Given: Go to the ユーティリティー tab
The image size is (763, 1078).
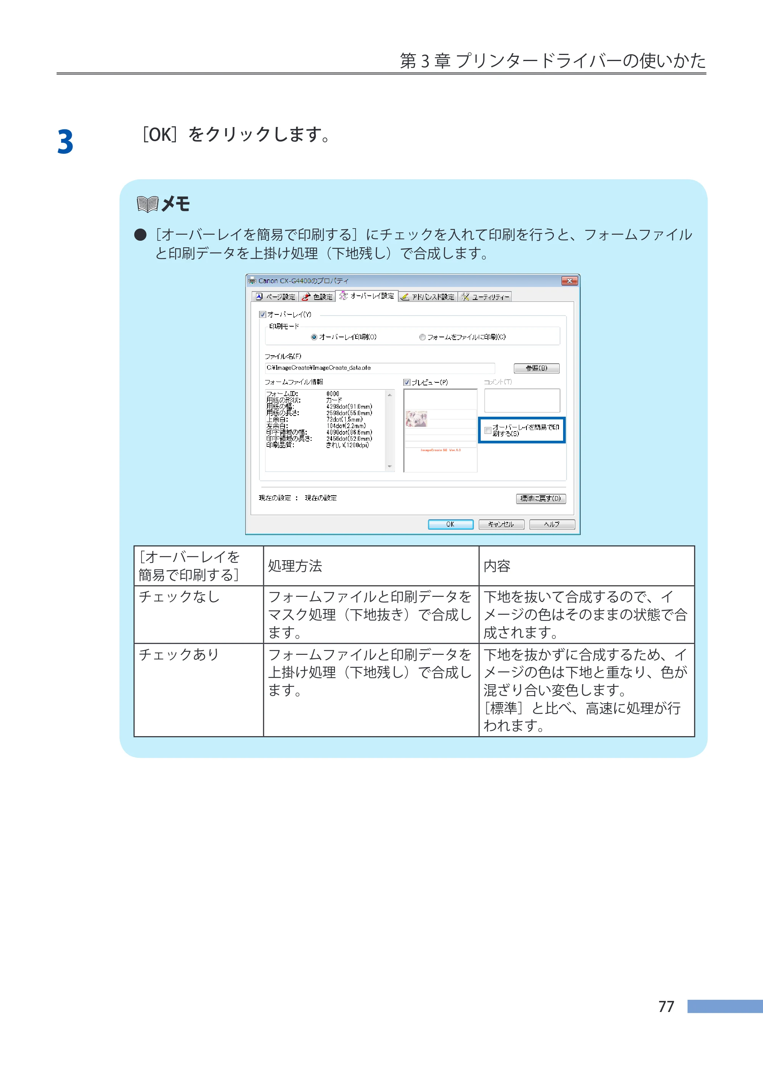Looking at the screenshot, I should tap(485, 296).
